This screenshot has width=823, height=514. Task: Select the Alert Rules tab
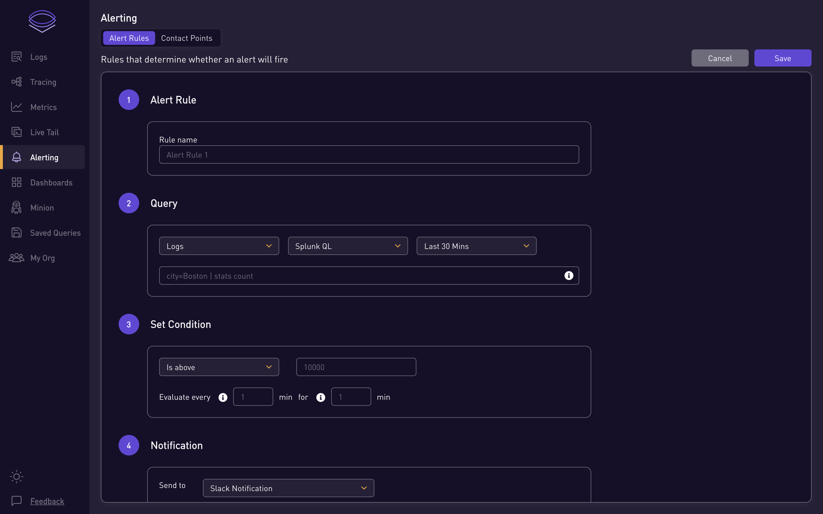click(129, 38)
